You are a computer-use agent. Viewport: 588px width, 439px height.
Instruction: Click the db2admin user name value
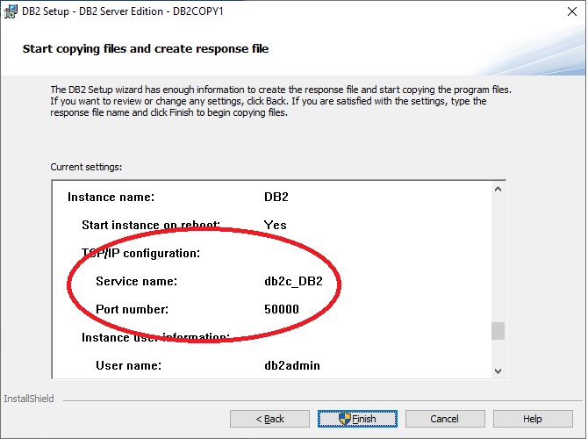[x=291, y=365]
